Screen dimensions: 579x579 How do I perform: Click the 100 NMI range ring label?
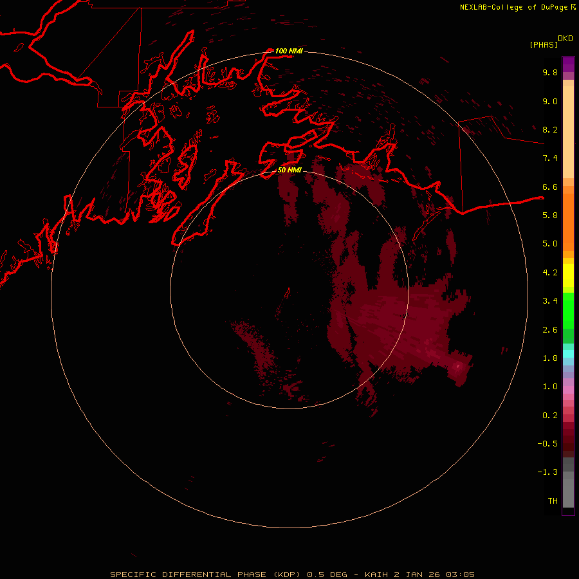click(x=289, y=51)
